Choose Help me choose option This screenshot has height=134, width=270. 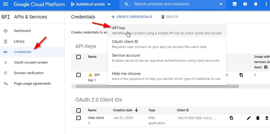(167, 76)
